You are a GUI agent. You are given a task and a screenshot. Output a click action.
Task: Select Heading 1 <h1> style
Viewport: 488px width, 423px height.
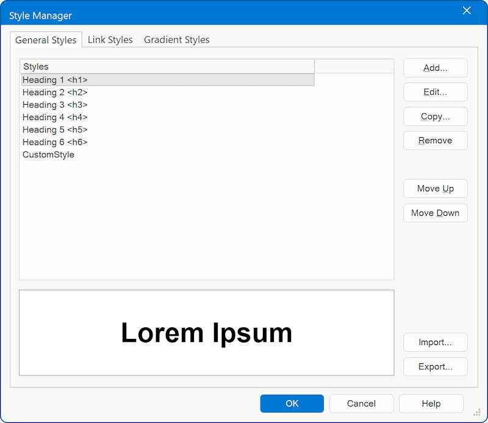(55, 80)
